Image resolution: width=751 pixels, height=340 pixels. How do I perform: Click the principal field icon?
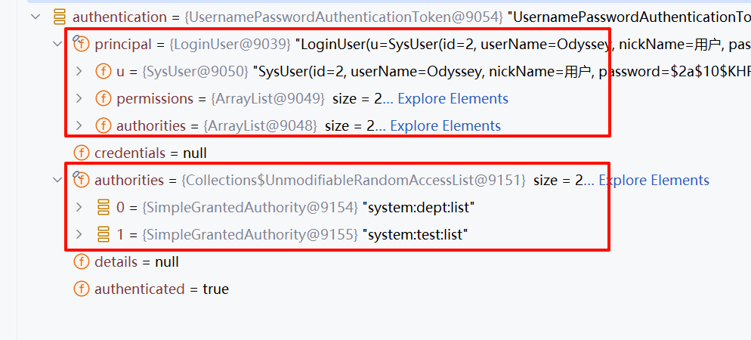[81, 44]
